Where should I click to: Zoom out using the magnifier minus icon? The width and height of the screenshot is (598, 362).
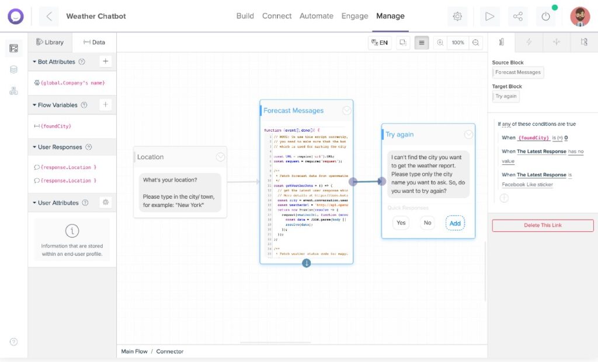[476, 43]
